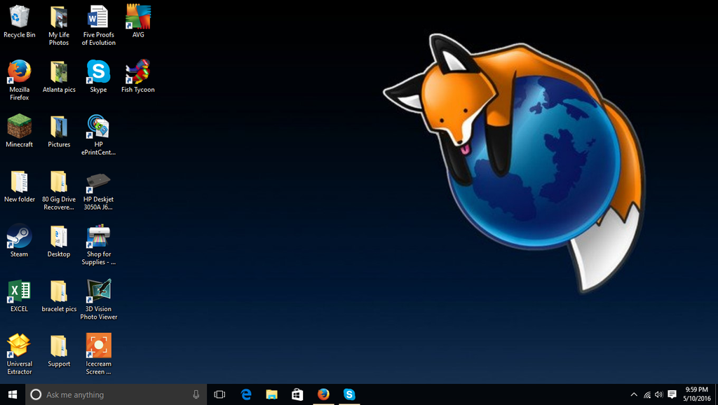Screen dimensions: 718x405
Task: Open the volume control in system tray
Action: click(x=658, y=394)
